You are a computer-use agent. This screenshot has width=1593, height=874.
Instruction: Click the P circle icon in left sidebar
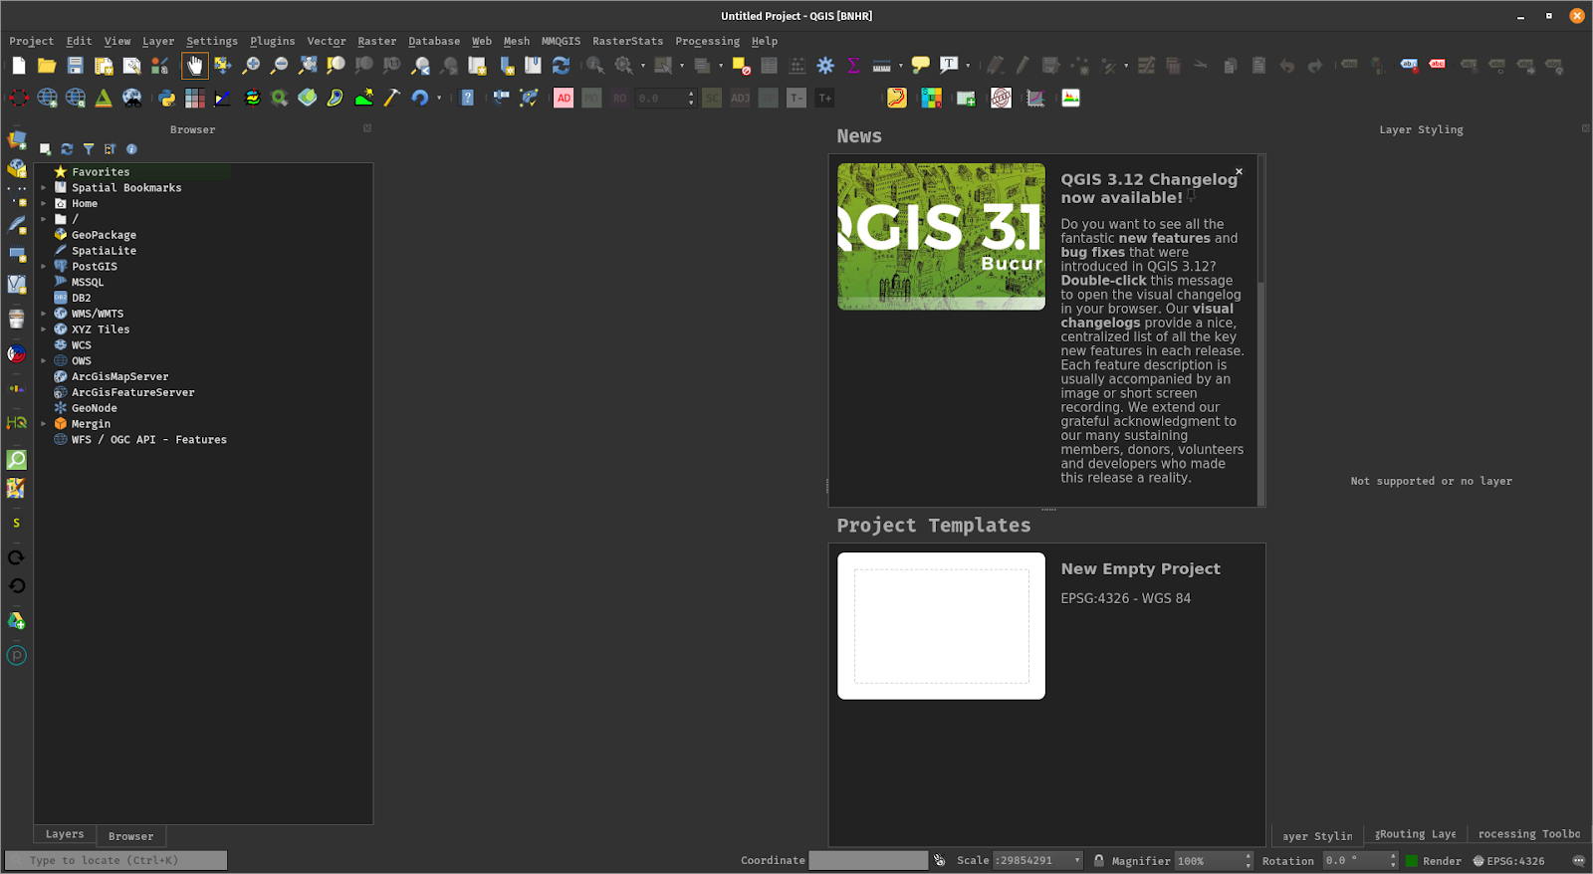pyautogui.click(x=17, y=655)
